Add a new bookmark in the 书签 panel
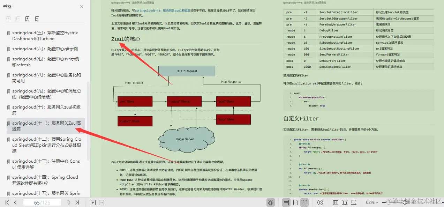The height and width of the screenshot is (207, 444). click(27, 19)
